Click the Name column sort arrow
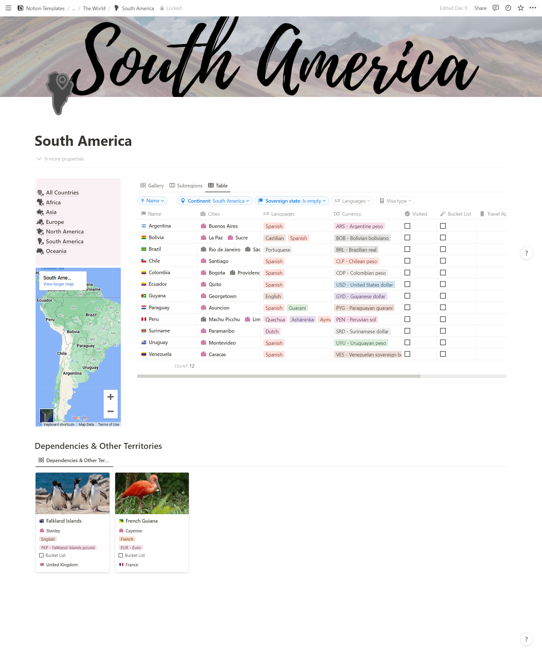 click(x=145, y=200)
